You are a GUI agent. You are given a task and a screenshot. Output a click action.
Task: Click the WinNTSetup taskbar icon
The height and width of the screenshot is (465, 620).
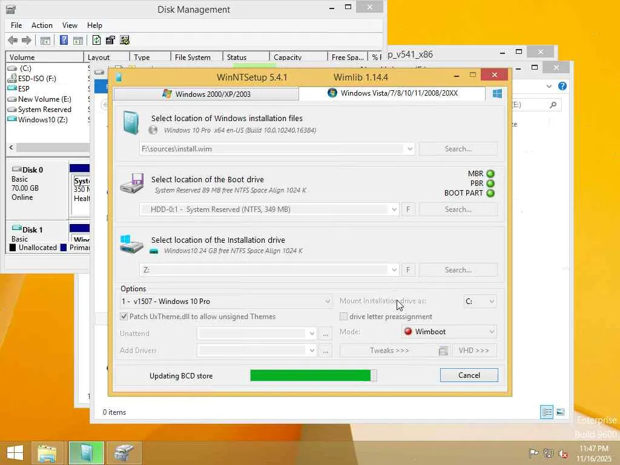[x=87, y=453]
